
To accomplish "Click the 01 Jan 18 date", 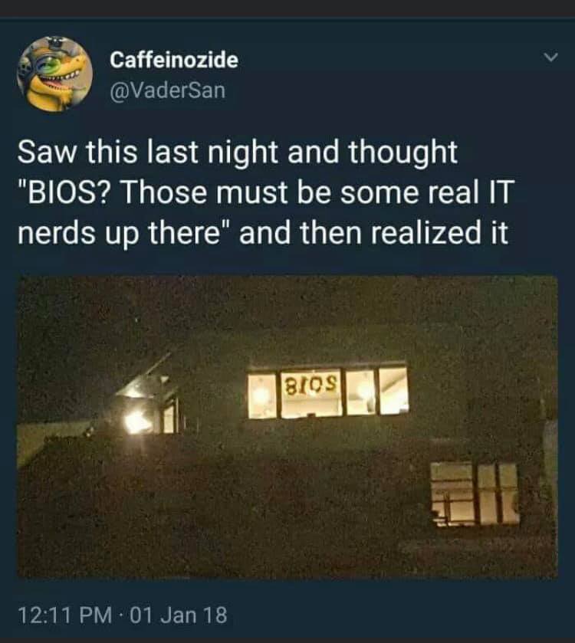I will coord(179,615).
